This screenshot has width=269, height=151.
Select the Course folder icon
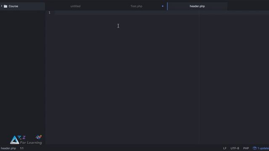pos(5,6)
